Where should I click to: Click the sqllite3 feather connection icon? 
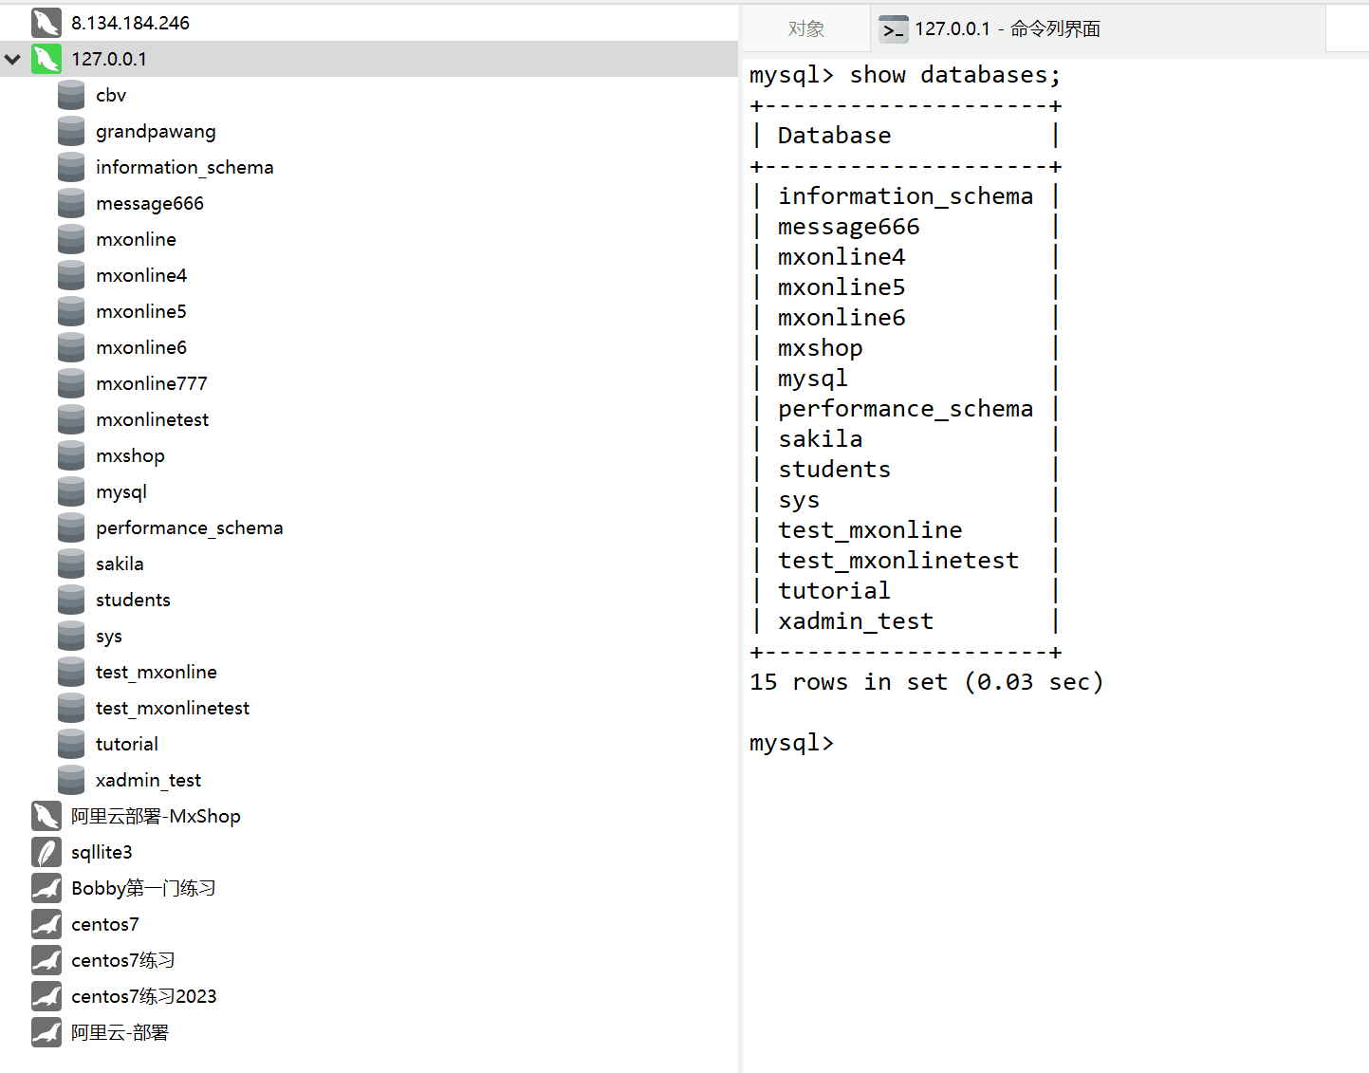(x=46, y=852)
